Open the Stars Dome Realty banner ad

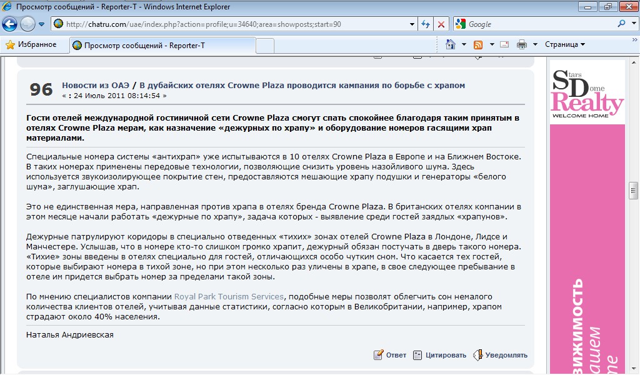coord(587,217)
